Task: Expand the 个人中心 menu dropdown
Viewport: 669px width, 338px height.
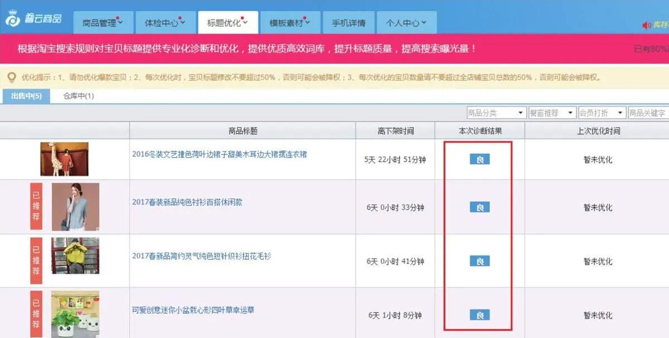Action: [403, 23]
